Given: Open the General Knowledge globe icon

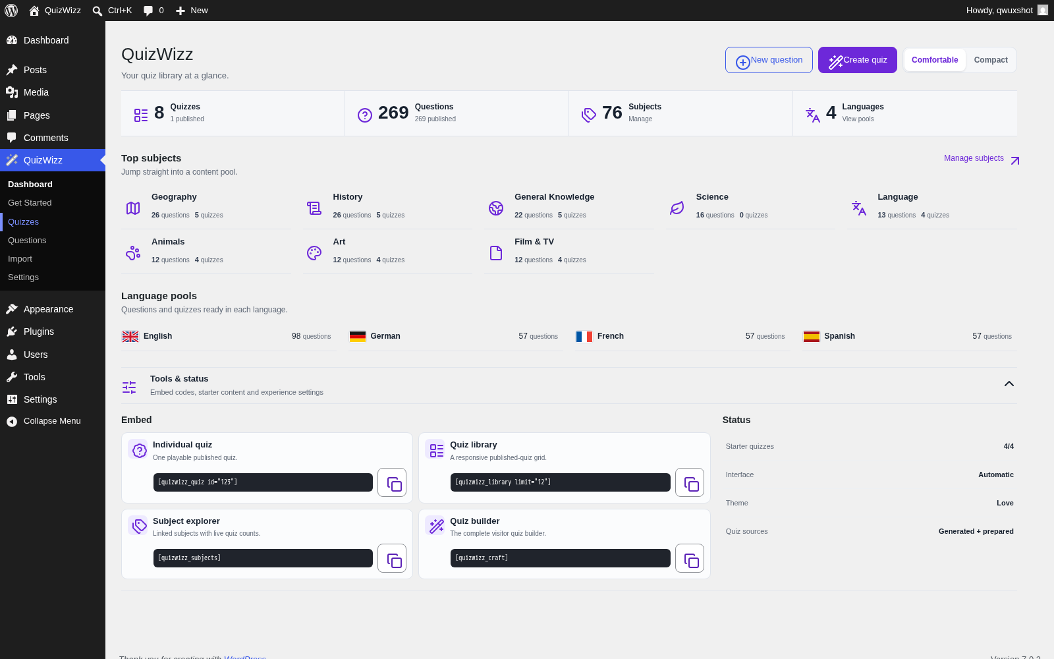Looking at the screenshot, I should point(496,208).
